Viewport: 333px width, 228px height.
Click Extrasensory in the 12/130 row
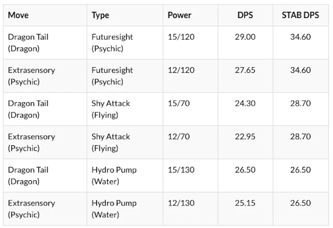tap(31, 204)
